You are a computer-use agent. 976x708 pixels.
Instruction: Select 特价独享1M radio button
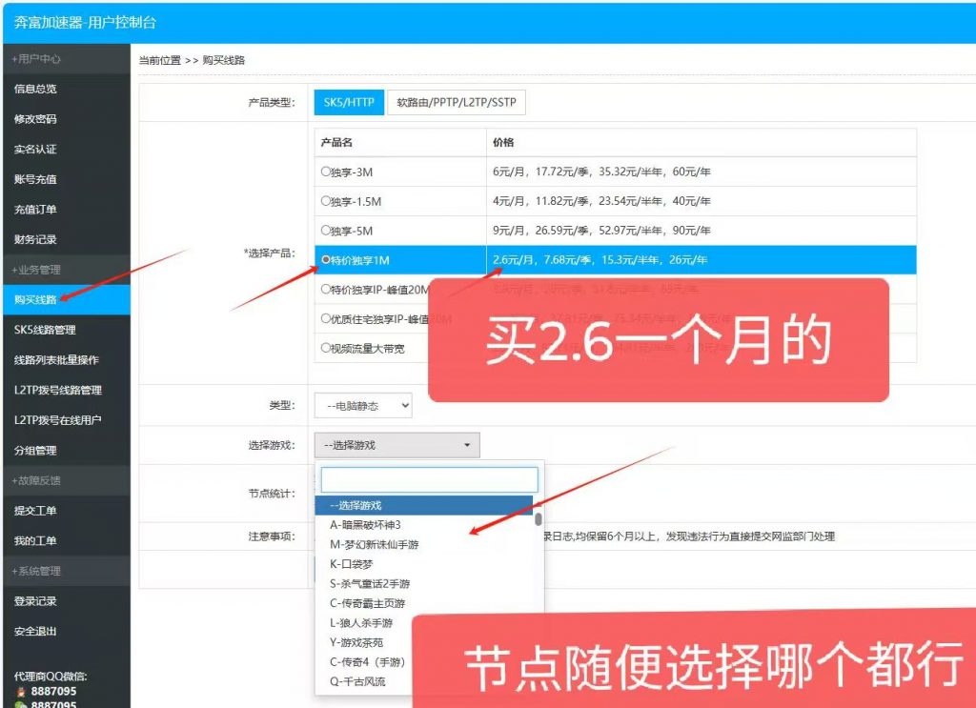326,260
